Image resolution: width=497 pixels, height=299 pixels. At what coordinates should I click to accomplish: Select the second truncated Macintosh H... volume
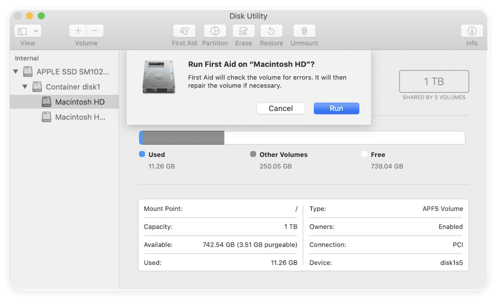80,117
